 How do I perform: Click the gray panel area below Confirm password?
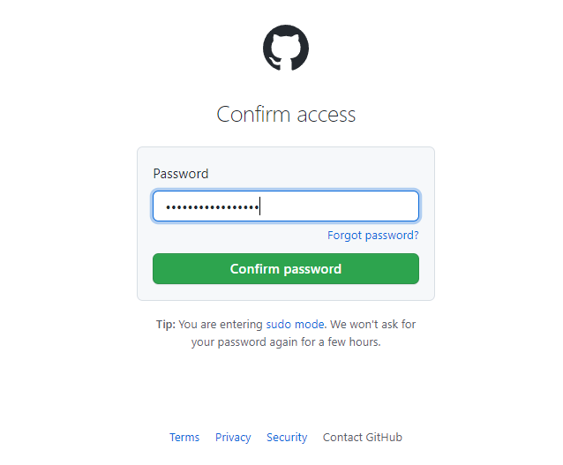[x=286, y=292]
